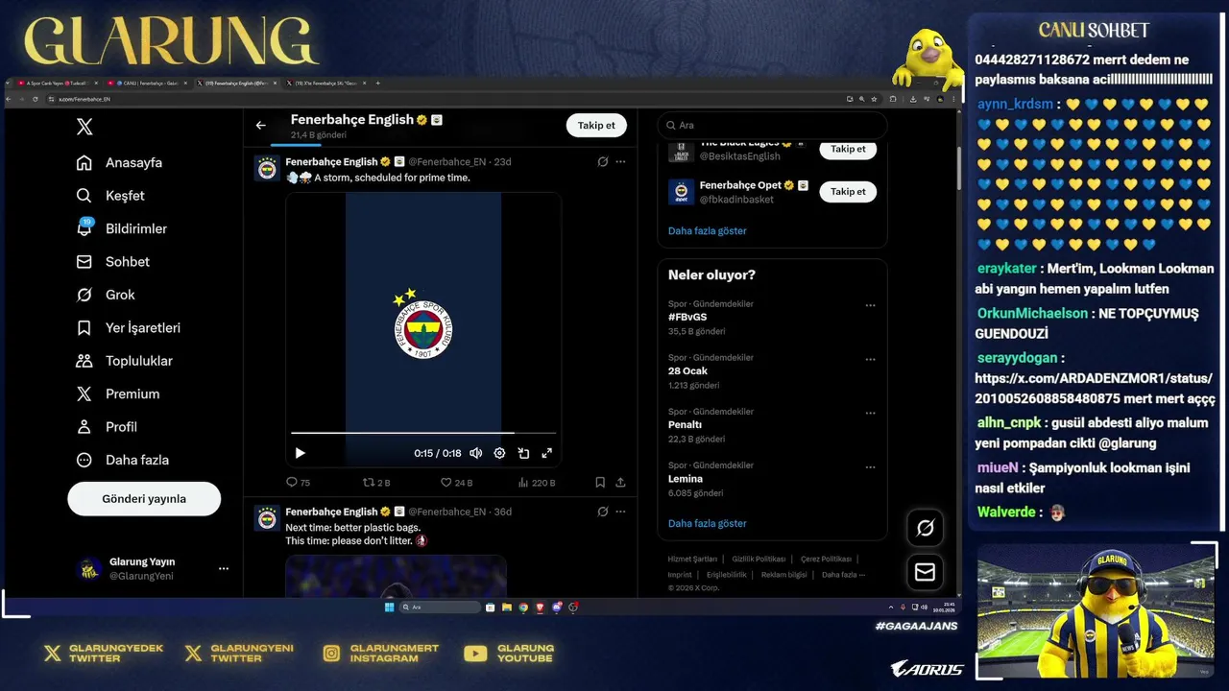Viewport: 1229px width, 691px height.
Task: Open Çerez Politikası footer link
Action: click(826, 559)
